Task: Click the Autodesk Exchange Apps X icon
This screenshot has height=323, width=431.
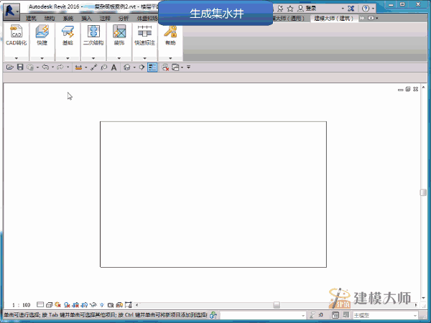Action: pos(351,9)
